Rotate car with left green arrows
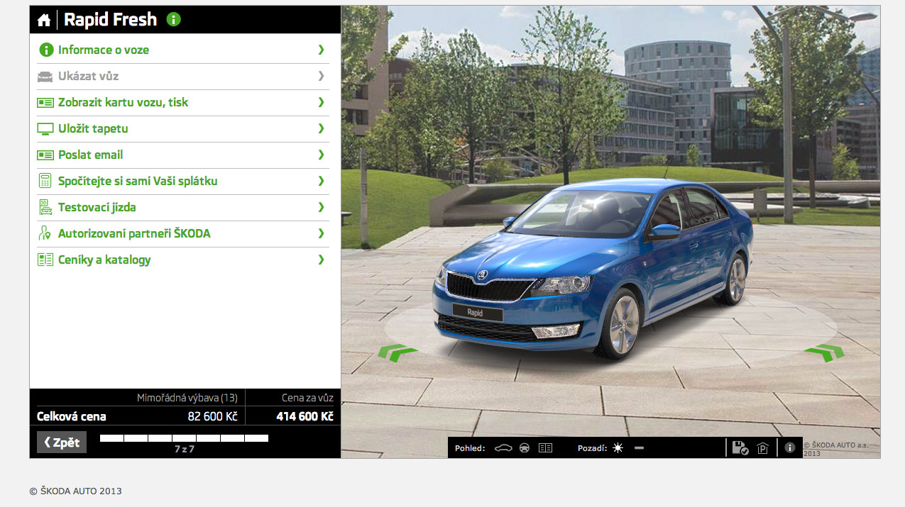The width and height of the screenshot is (905, 507). 397,351
